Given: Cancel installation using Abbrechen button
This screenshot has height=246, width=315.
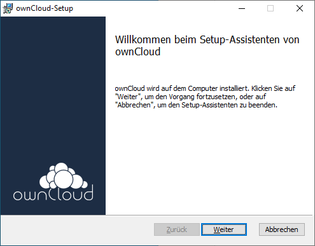Looking at the screenshot, I should point(282,229).
